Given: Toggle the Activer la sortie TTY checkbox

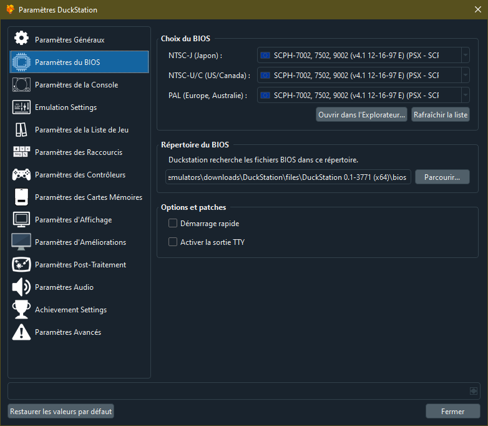Looking at the screenshot, I should [x=173, y=242].
